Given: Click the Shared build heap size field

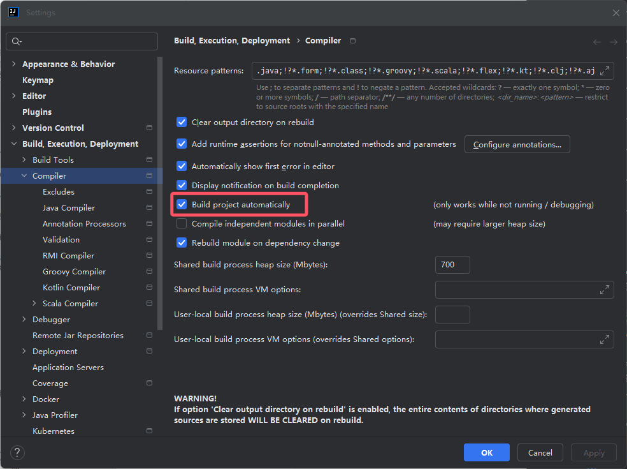Looking at the screenshot, I should click(452, 265).
